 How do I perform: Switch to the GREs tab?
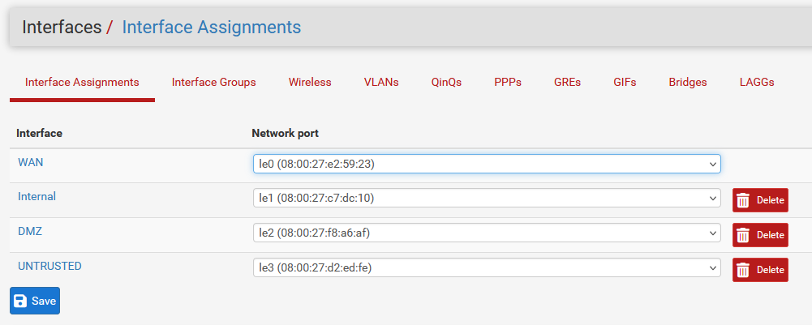pos(567,83)
